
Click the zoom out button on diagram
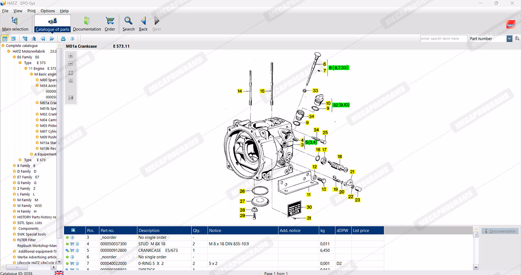pyautogui.click(x=71, y=64)
